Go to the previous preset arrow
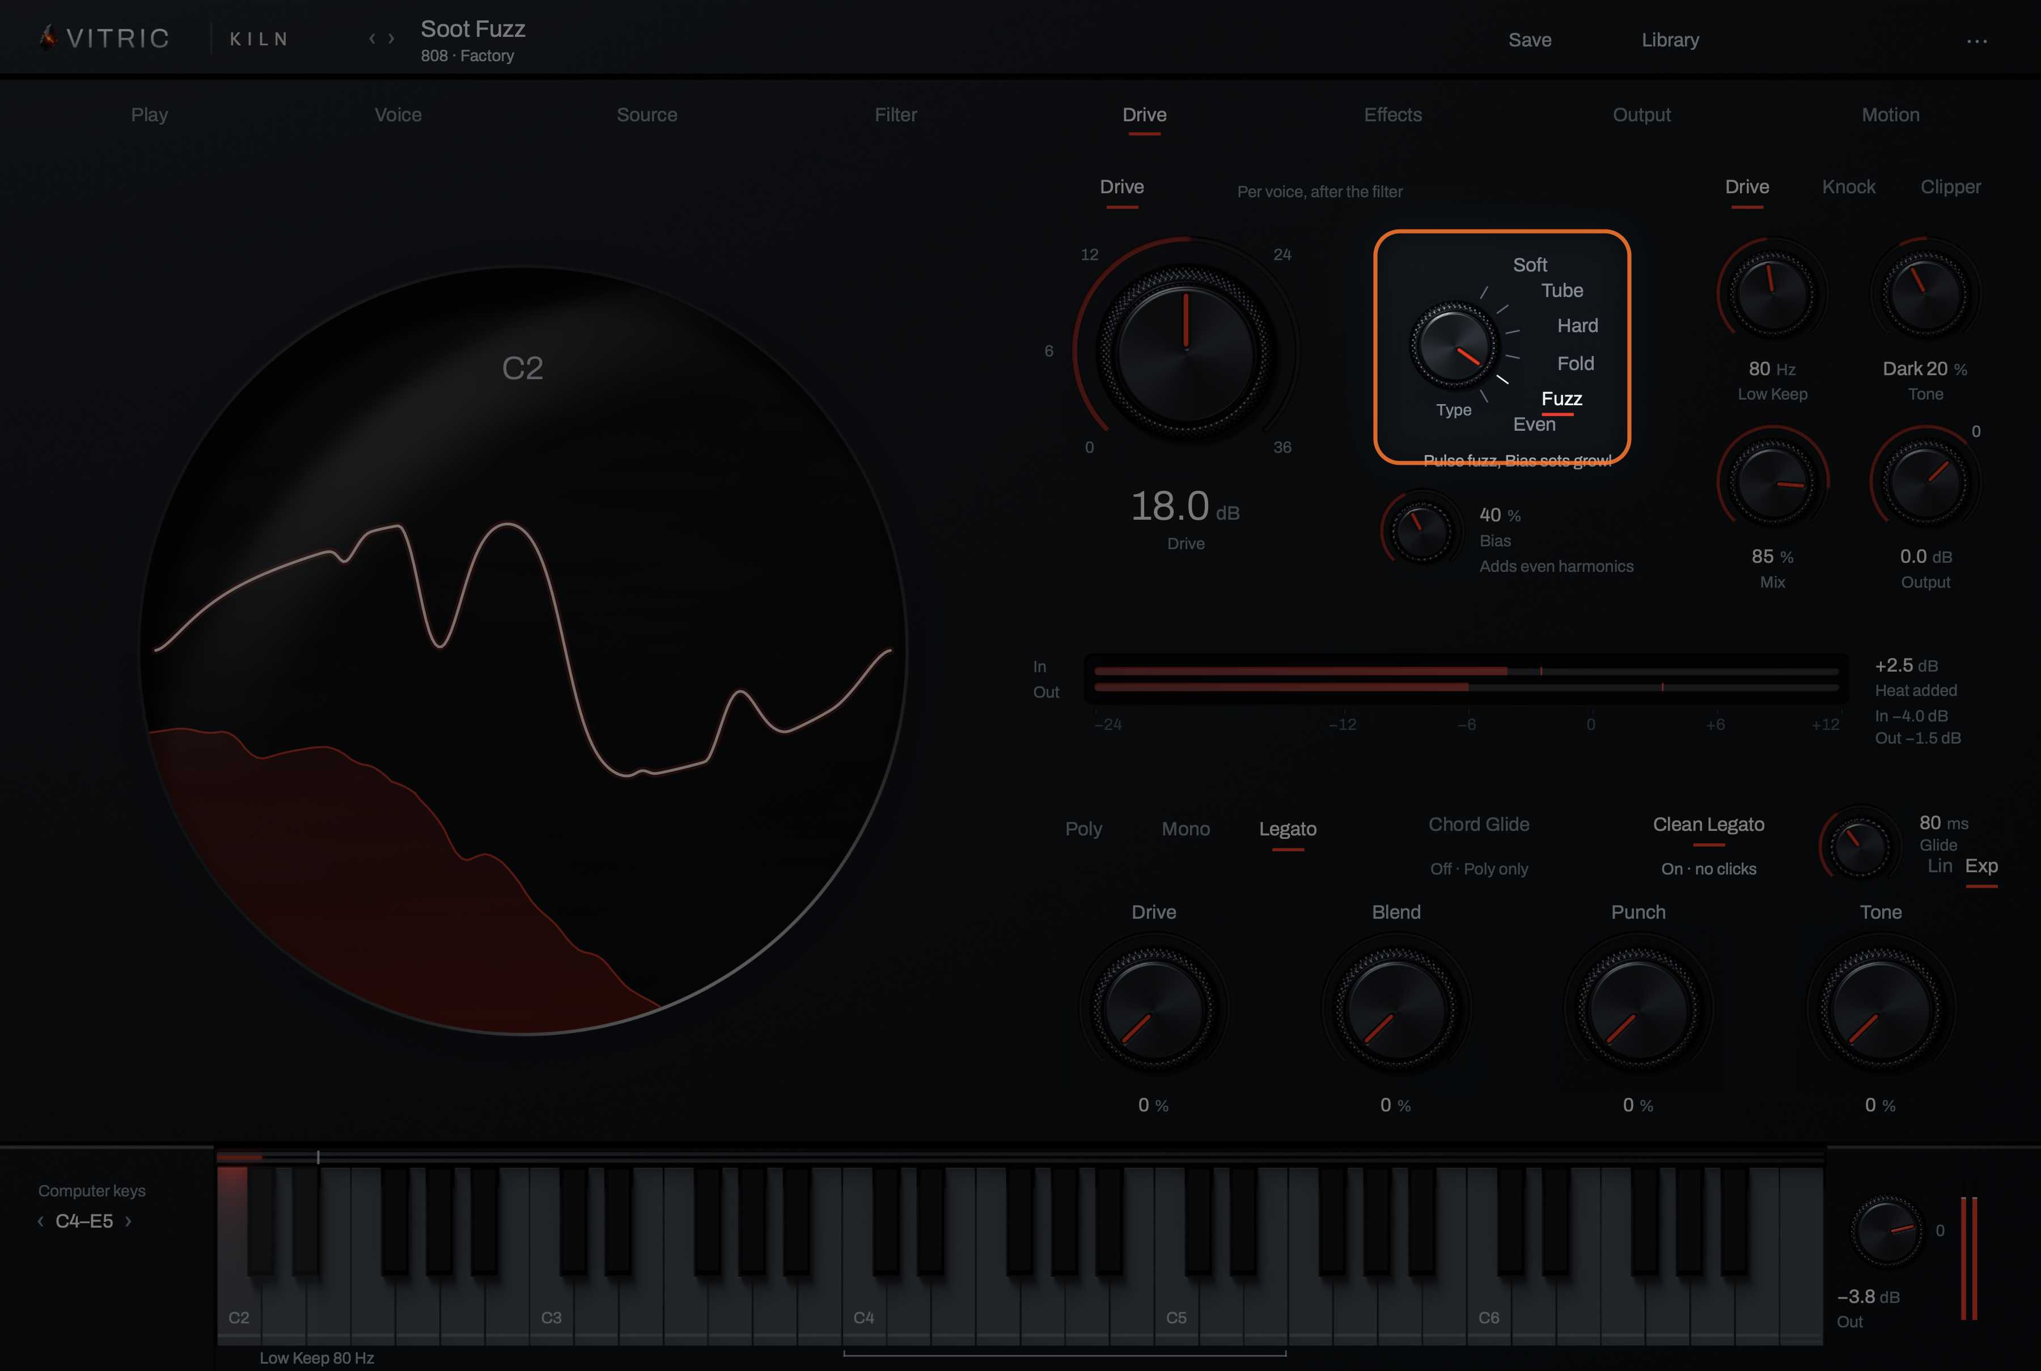 point(372,39)
